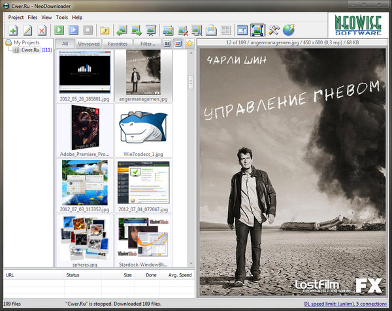Select the Win7codecs_1.jpg thumbnail

click(144, 127)
